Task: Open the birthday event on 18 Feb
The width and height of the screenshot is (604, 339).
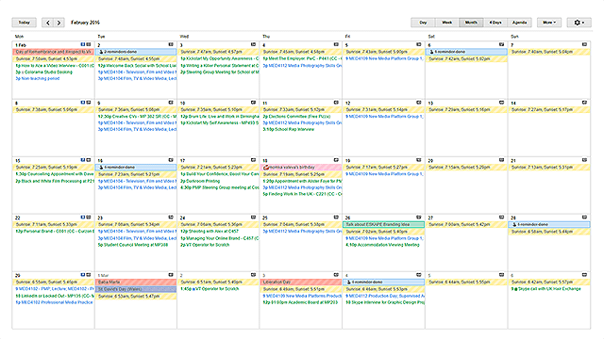Action: 301,168
